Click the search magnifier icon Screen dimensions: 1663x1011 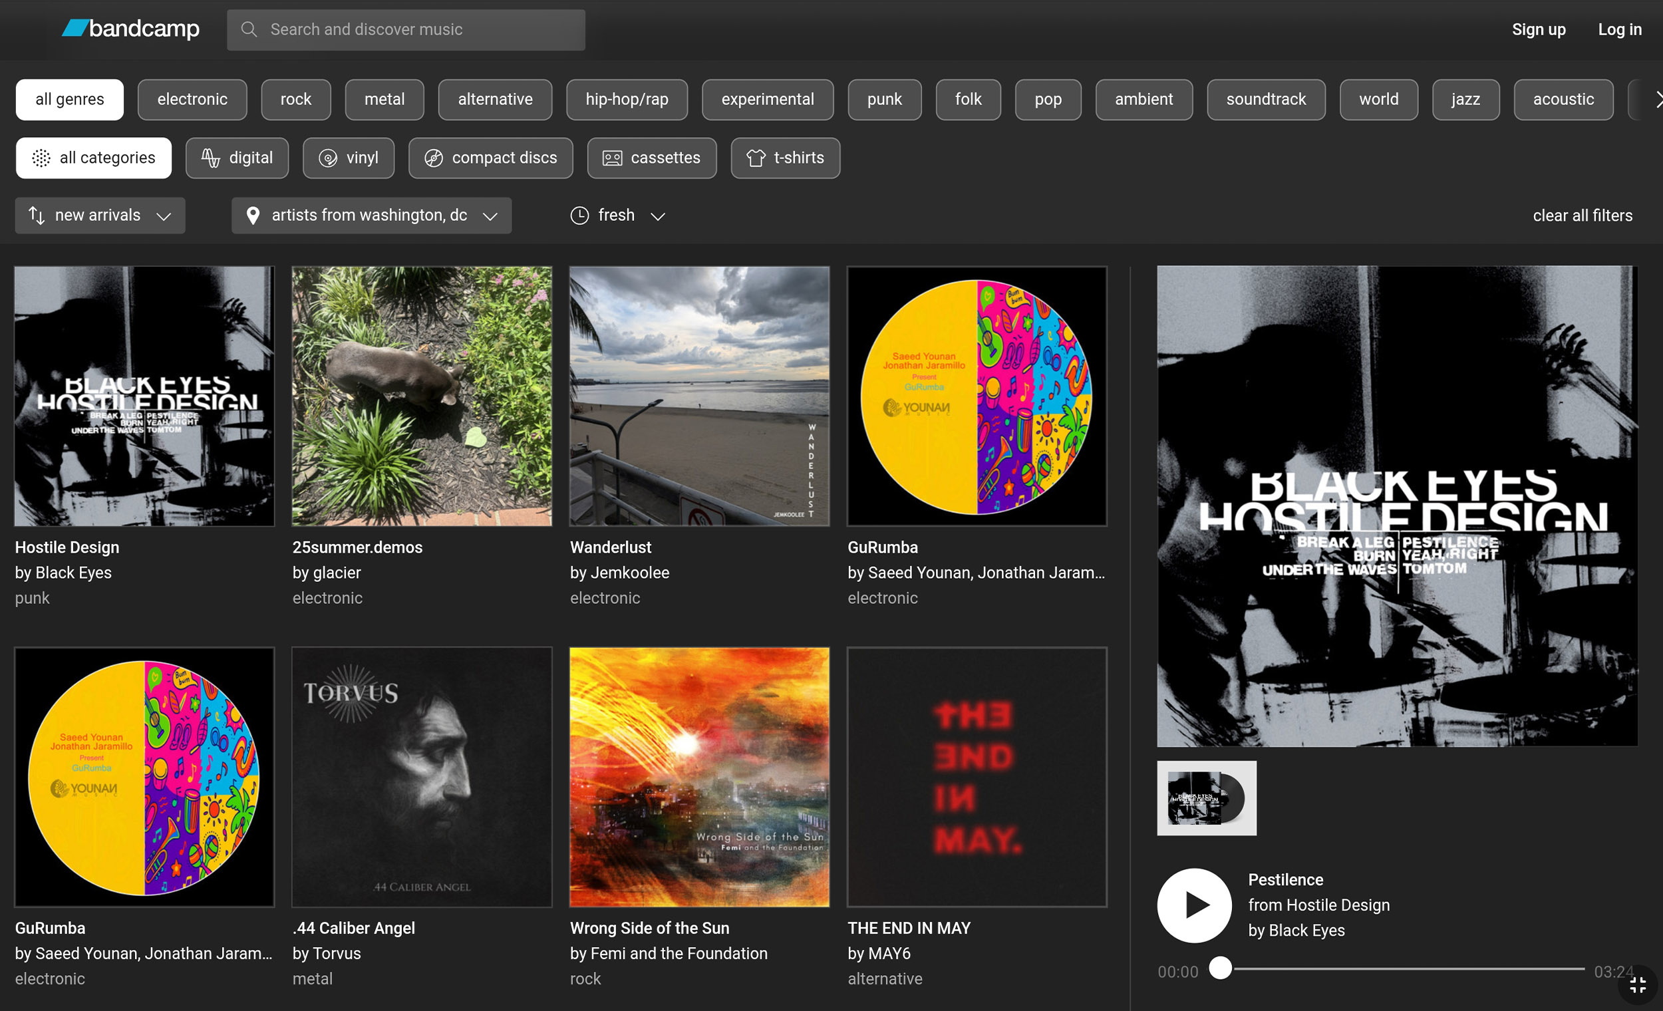(249, 29)
